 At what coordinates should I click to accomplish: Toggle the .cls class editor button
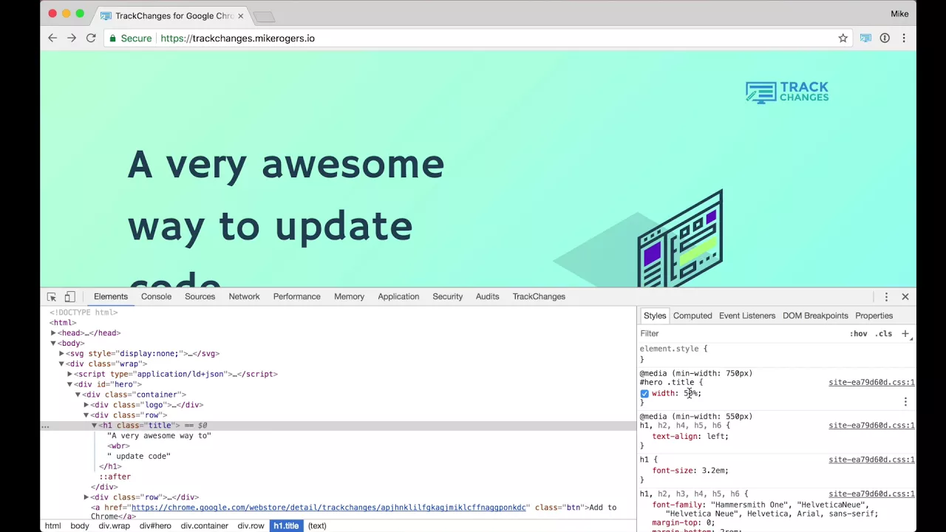pos(884,334)
